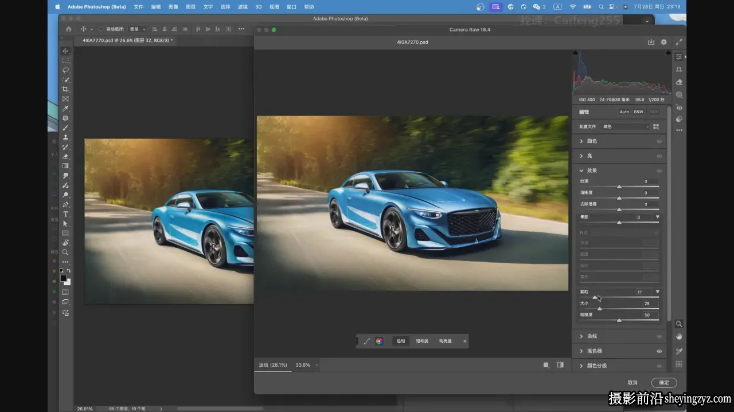Select the Lasso tool
Screen dimensions: 734x412
(x=65, y=70)
